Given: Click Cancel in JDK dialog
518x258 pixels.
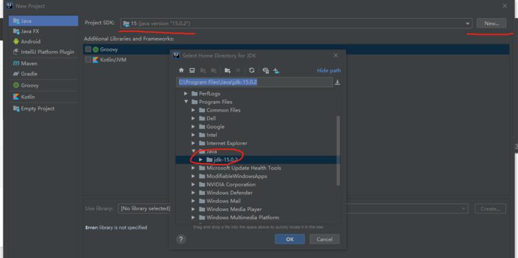Looking at the screenshot, I should pos(325,239).
